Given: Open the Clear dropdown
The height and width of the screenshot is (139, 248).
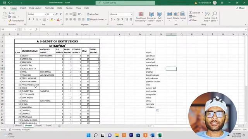Looking at the screenshot, I should point(194,20).
